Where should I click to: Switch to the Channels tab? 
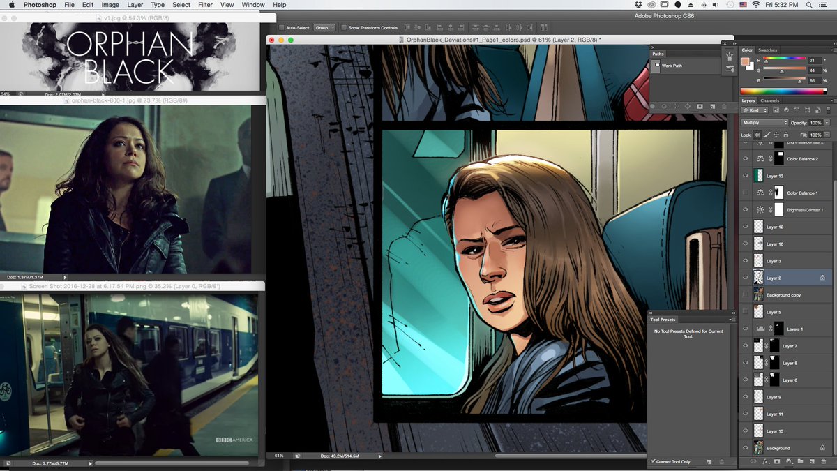pos(770,100)
